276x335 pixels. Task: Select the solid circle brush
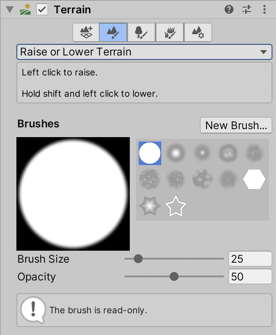[150, 154]
